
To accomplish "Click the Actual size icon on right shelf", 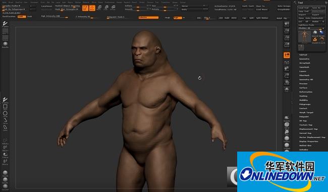I will click(287, 38).
